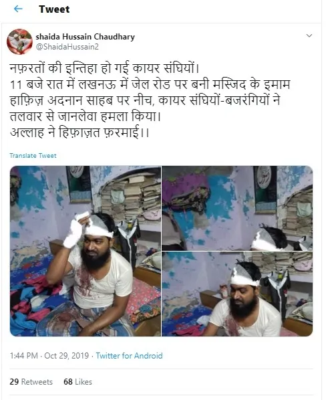Click the back arrow icon
Screen dimensions: 328x400
[18, 9]
